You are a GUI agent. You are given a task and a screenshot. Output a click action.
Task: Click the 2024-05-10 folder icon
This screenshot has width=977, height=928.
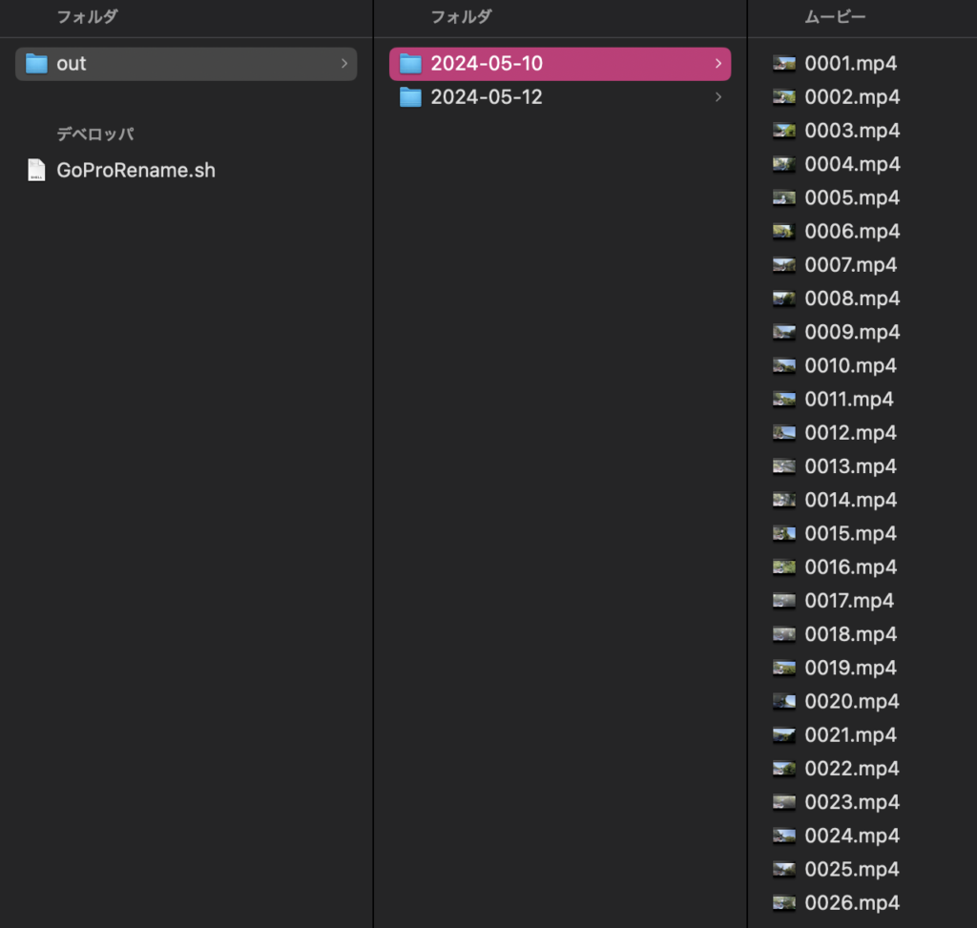pos(410,64)
